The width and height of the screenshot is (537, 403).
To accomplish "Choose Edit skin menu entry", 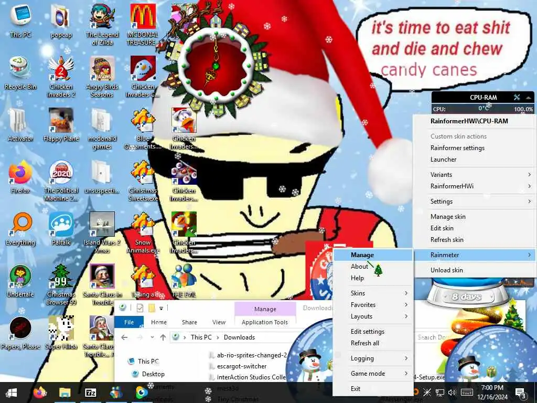I will (x=475, y=228).
